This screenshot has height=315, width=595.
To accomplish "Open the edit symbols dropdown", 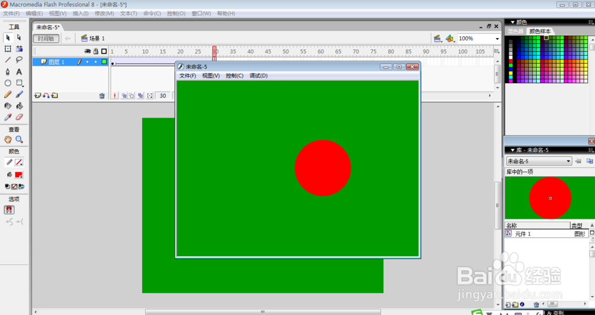I will [450, 38].
